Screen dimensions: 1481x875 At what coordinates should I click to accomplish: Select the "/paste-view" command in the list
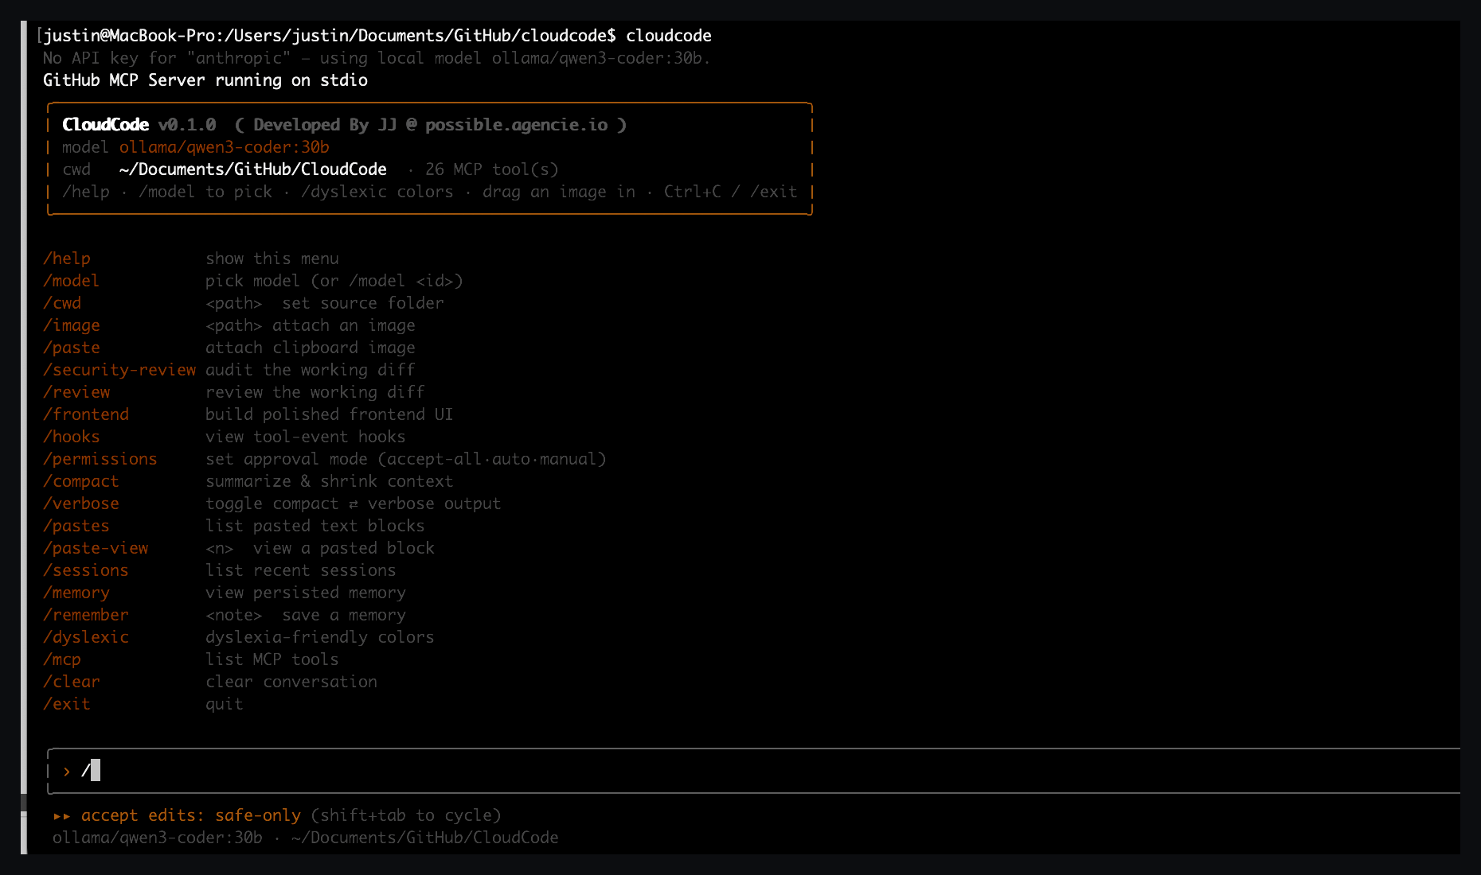pos(96,548)
